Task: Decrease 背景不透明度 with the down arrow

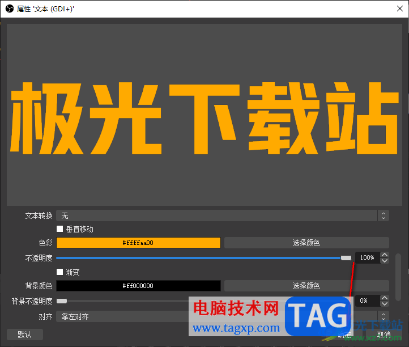Action: pos(385,304)
